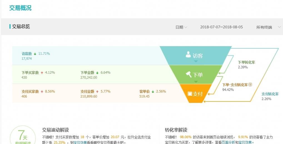283x144 pixels.
Task: Click the 下单买家数 value 430
Action: pos(24,77)
